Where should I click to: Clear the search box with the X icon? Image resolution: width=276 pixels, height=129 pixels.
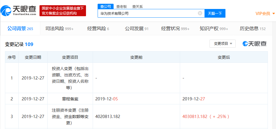[200, 13]
